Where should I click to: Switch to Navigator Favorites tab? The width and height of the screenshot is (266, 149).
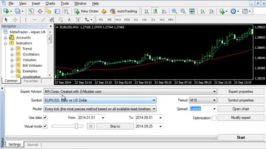click(x=31, y=81)
